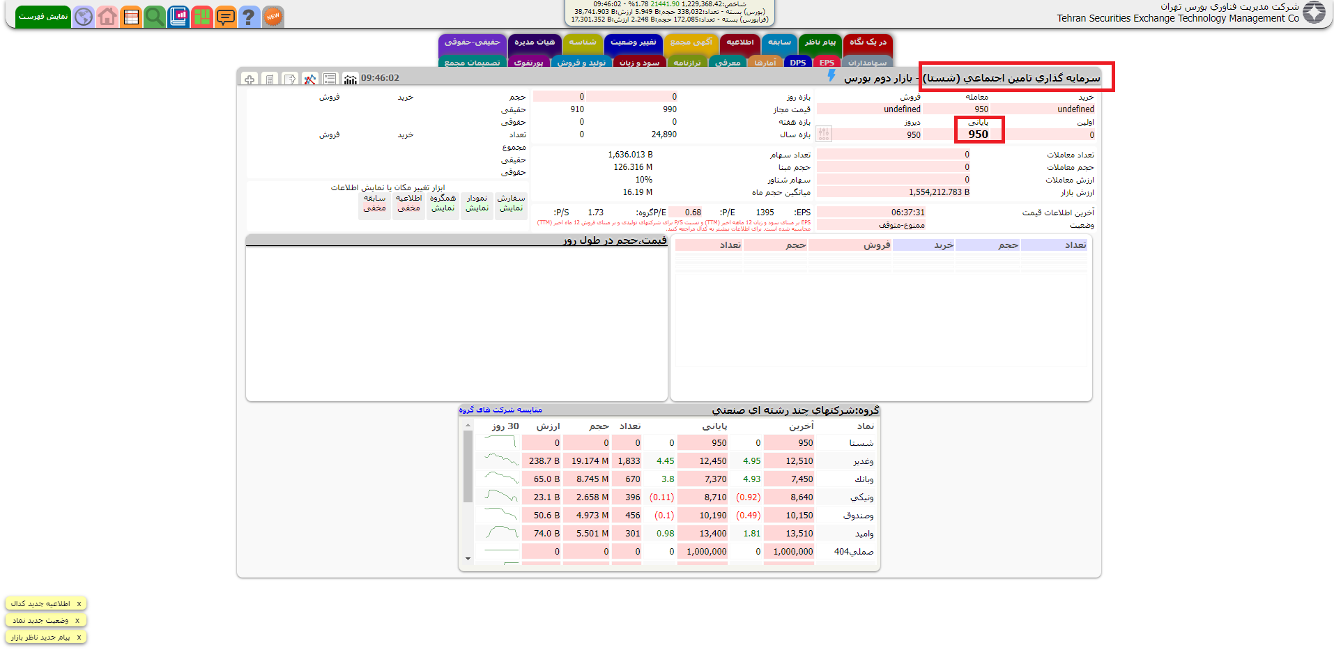Open the technical line chart icon
Viewport: 1334px width, 650px height.
tap(310, 79)
